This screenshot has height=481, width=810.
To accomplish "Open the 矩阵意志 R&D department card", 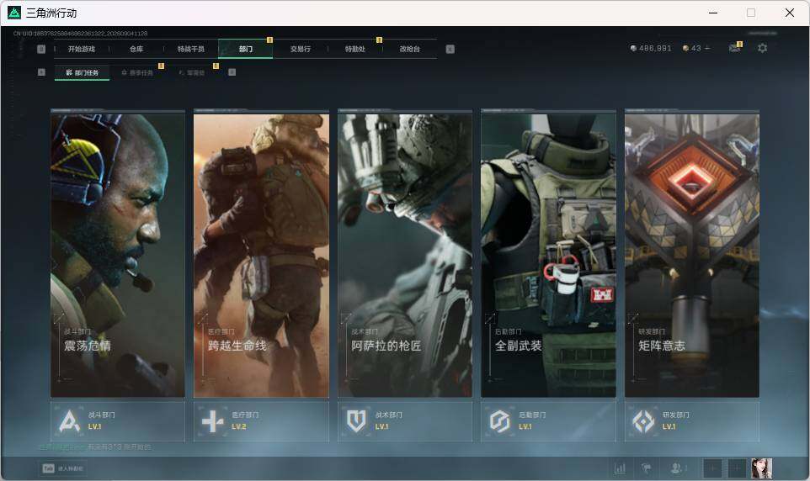I will (x=692, y=253).
